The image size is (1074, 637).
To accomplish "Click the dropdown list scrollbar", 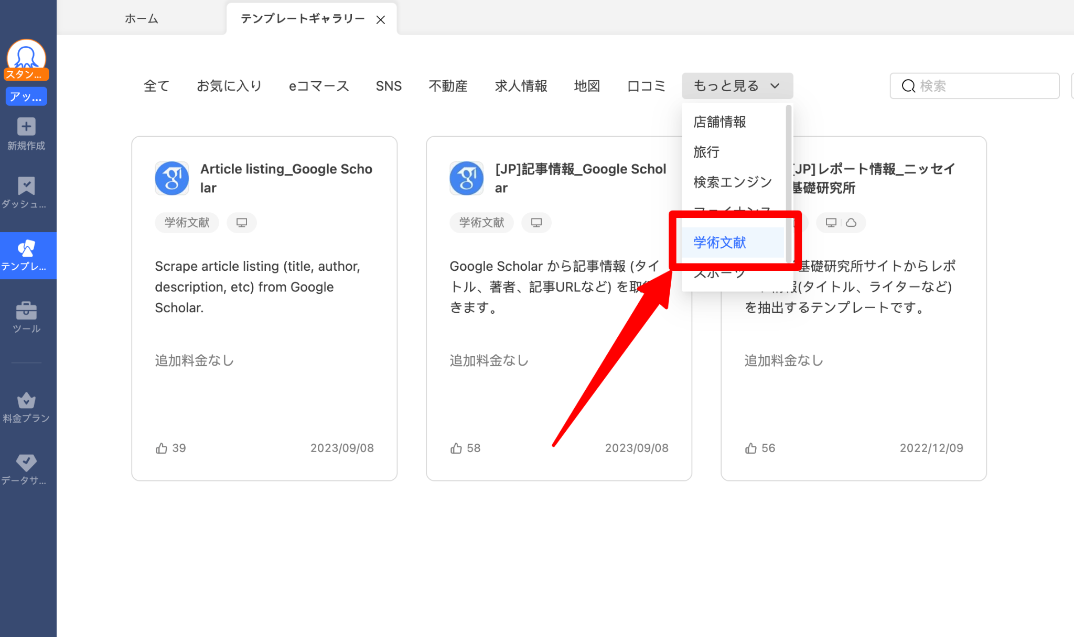I will pos(788,183).
